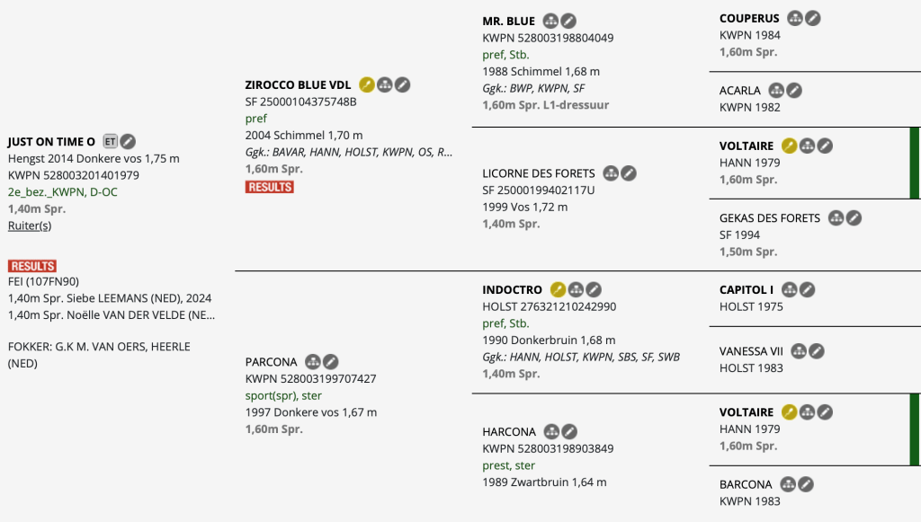The image size is (921, 522).
Task: Open the pedigree tree icon for Parcona
Action: tap(313, 362)
